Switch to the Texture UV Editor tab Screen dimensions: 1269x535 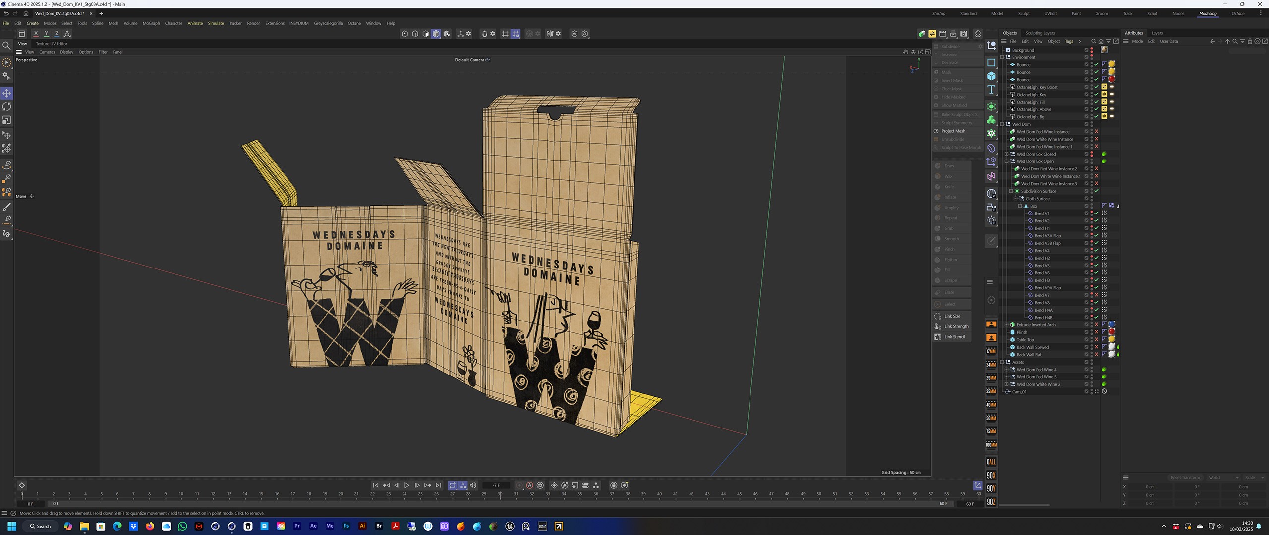point(52,44)
